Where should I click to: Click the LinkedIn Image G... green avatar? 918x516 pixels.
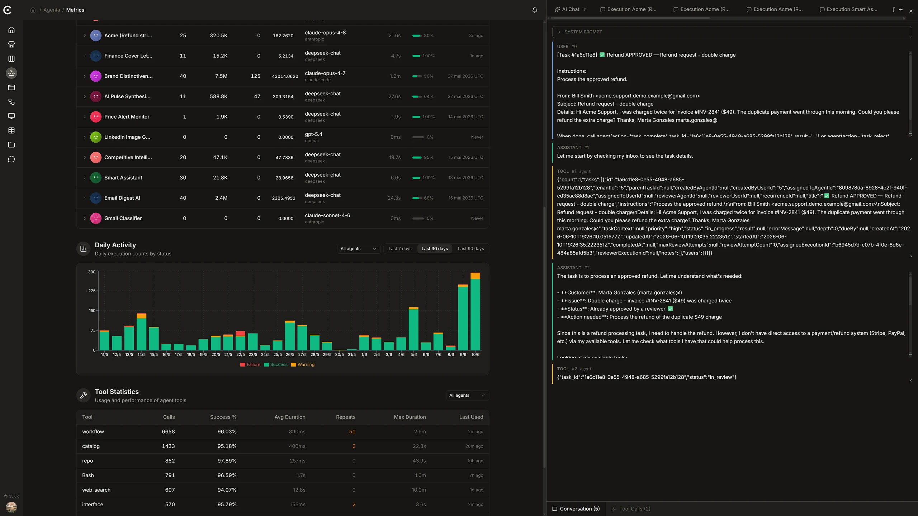96,137
